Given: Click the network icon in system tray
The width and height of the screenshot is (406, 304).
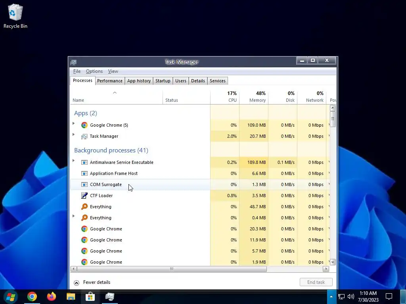Looking at the screenshot, I should 341,296.
